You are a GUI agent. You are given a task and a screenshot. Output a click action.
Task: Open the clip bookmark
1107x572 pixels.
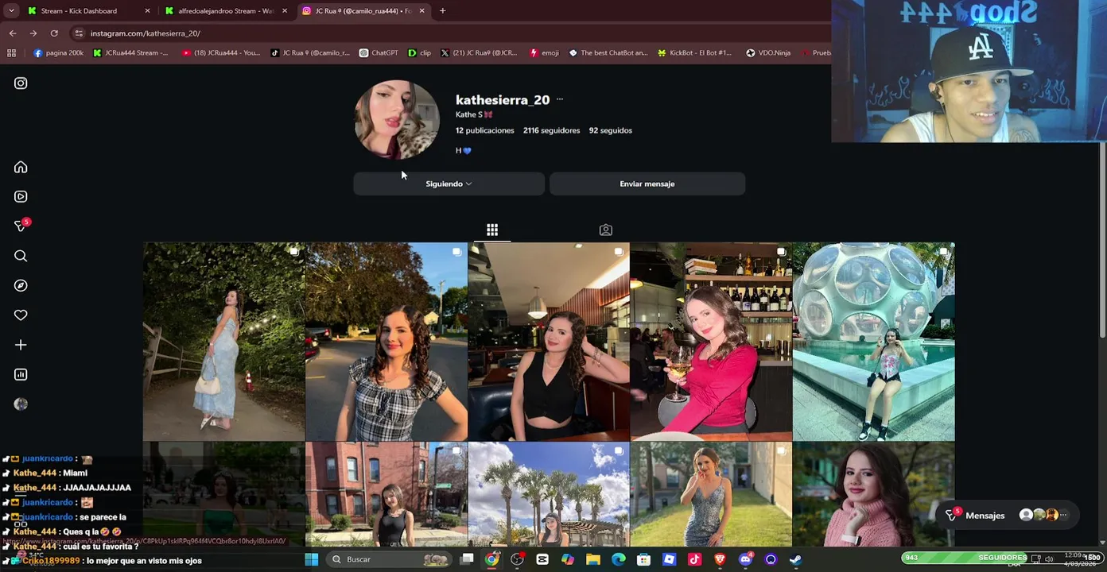tap(419, 53)
